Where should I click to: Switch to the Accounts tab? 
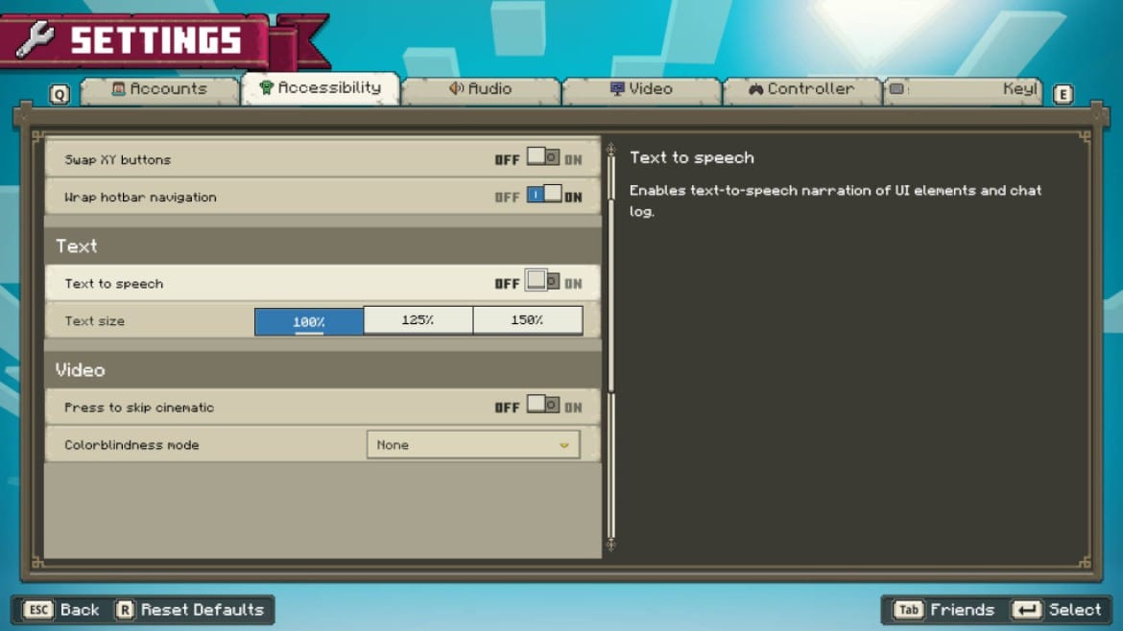click(x=160, y=89)
